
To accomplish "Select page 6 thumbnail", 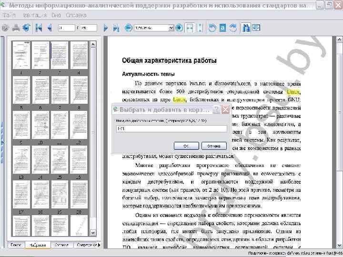I will 40,90.
